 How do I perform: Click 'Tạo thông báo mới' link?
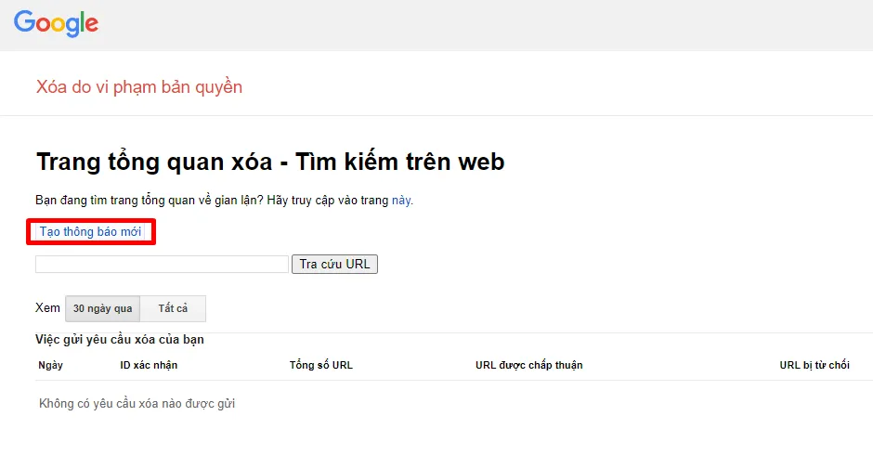(90, 231)
